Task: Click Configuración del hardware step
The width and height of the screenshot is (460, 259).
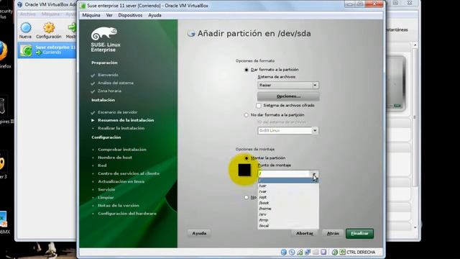Action: click(x=127, y=214)
